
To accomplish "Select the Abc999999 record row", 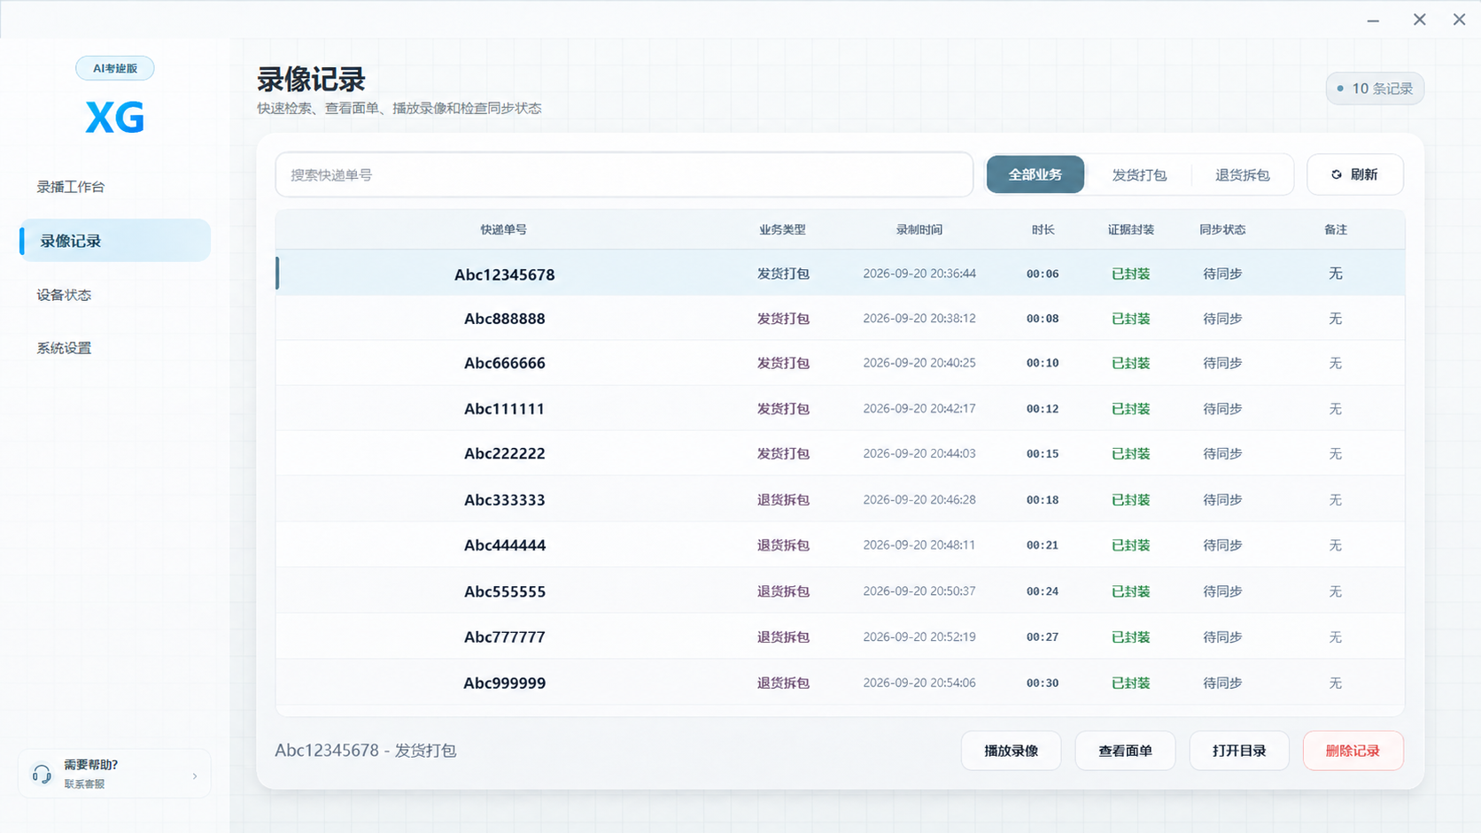I will pyautogui.click(x=840, y=683).
